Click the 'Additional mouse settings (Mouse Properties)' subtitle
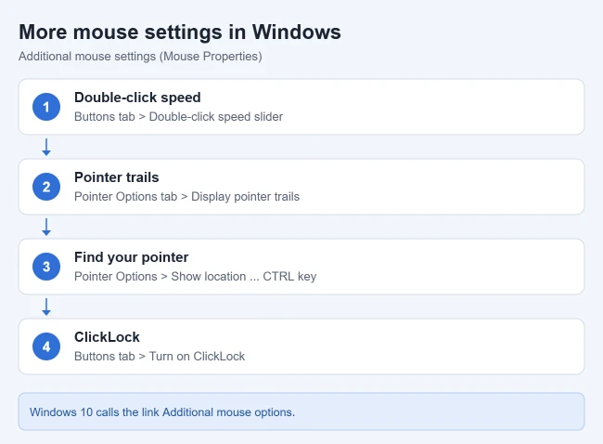603x444 pixels. pos(140,57)
